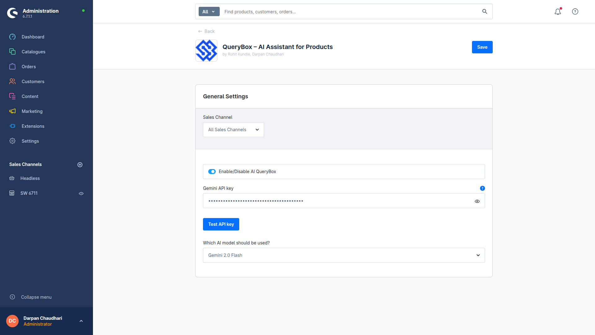
Task: Open the help question mark icon
Action: (575, 11)
